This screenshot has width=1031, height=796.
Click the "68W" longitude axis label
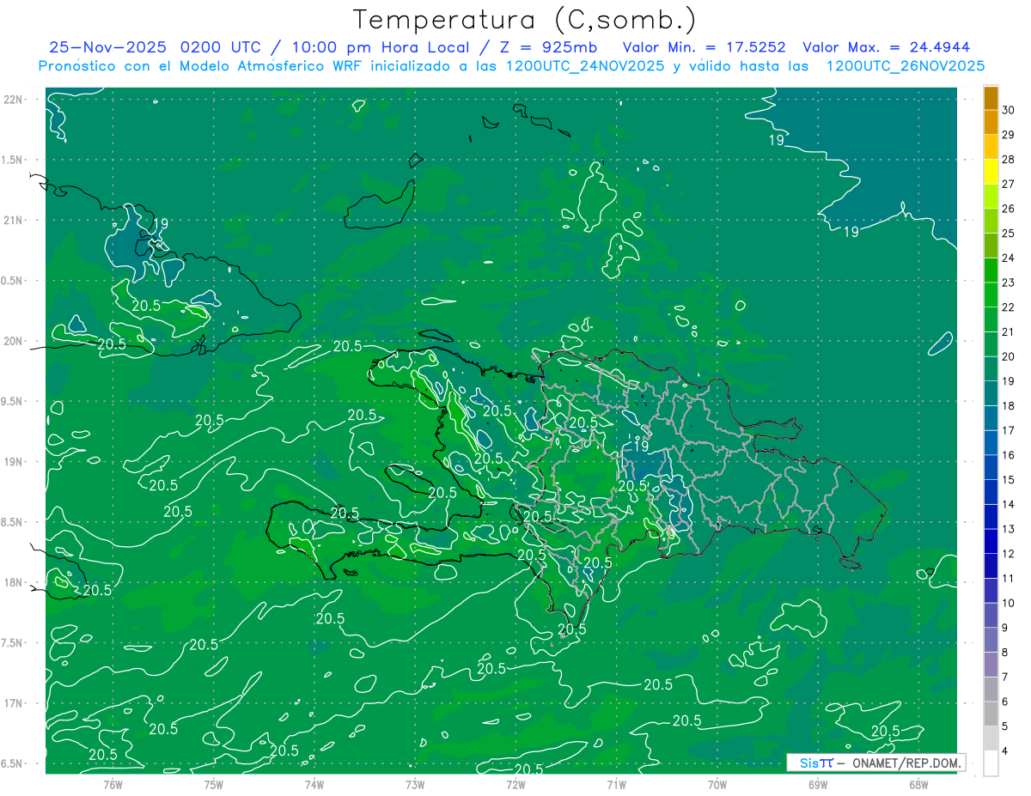918,785
